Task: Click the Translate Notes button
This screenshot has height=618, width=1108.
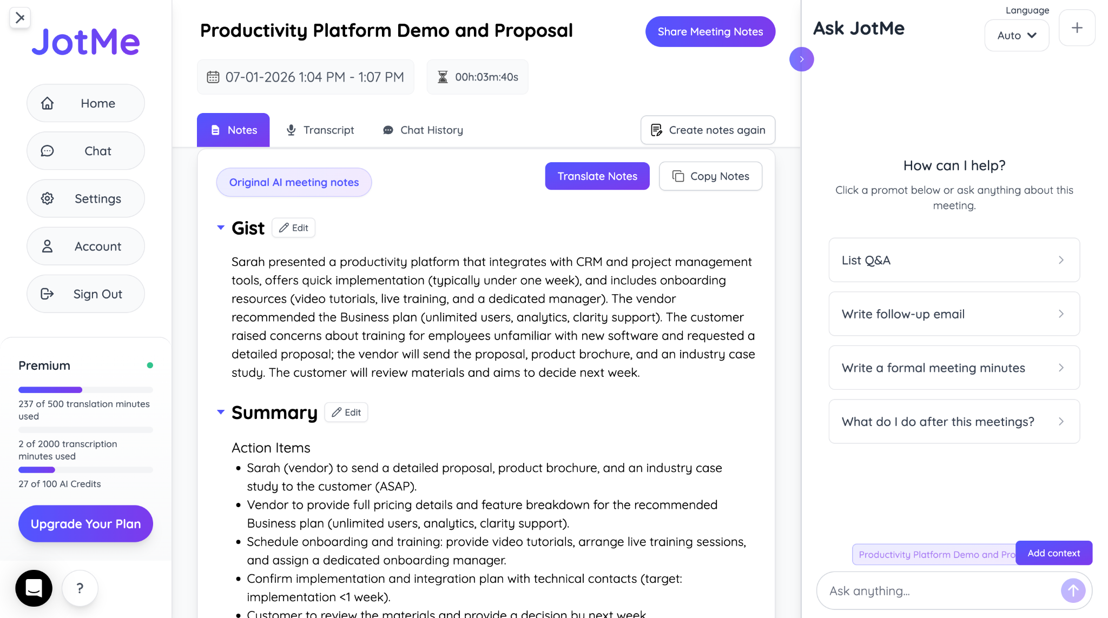Action: click(x=597, y=176)
